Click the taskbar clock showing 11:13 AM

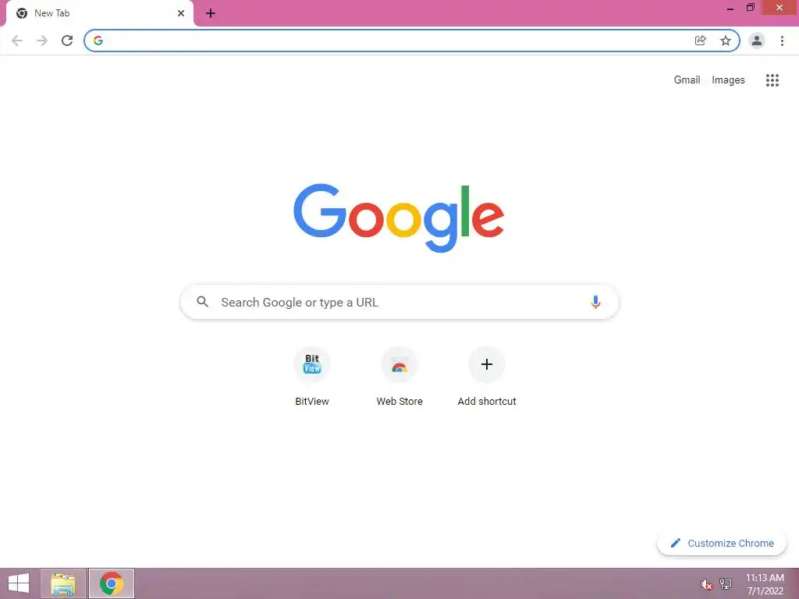765,584
